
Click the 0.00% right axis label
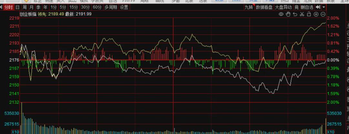point(333,60)
